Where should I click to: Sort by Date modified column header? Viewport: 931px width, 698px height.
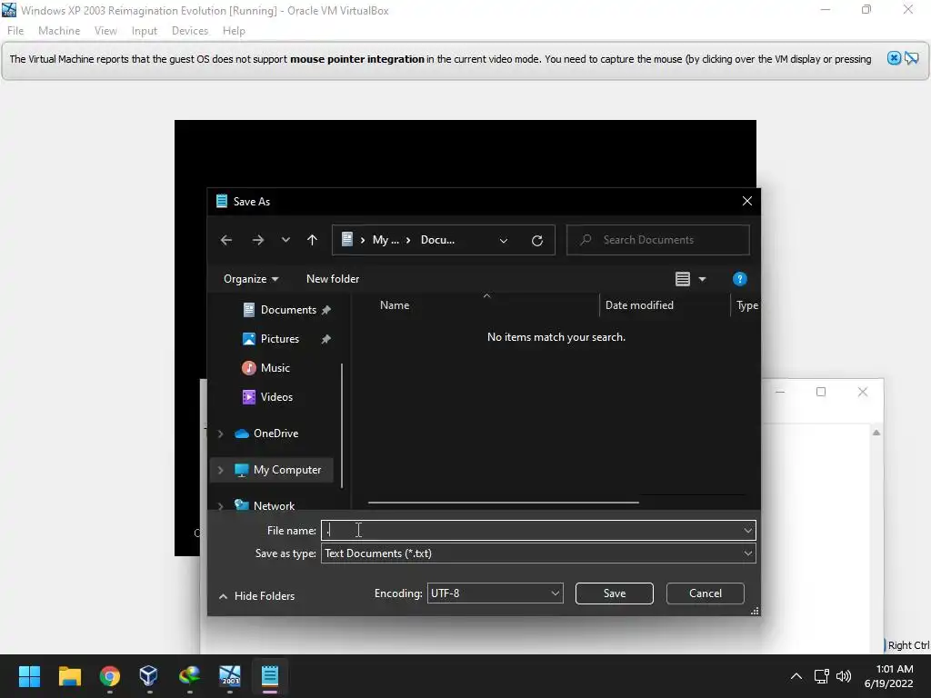(639, 305)
